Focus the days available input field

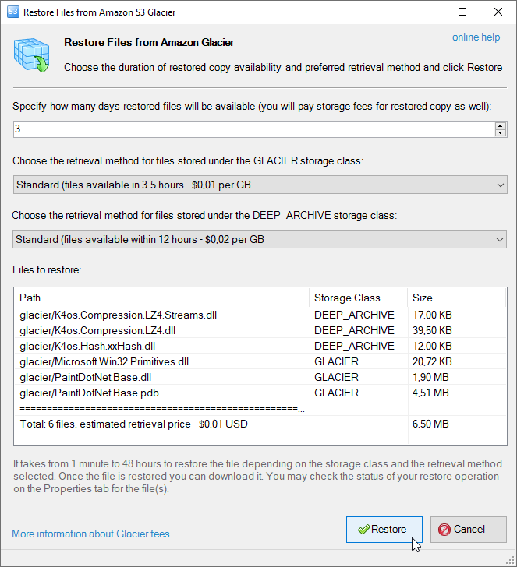(253, 129)
